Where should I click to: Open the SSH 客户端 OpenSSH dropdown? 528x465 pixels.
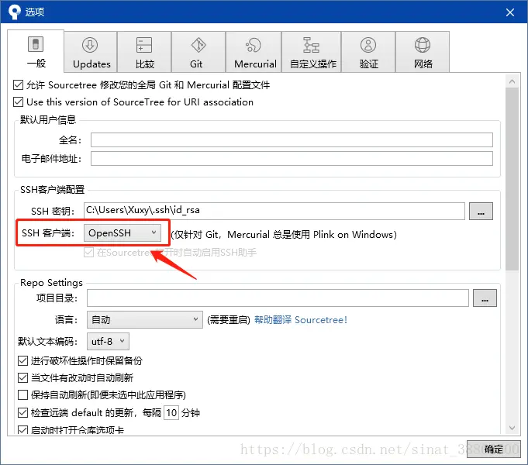tap(123, 233)
